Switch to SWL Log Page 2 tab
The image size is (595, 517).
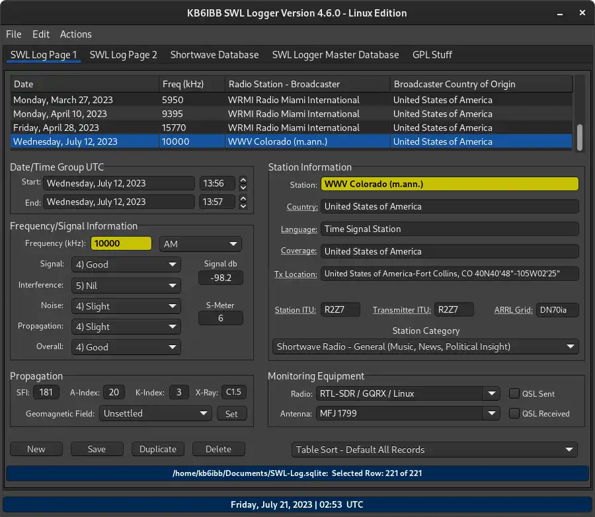(124, 55)
